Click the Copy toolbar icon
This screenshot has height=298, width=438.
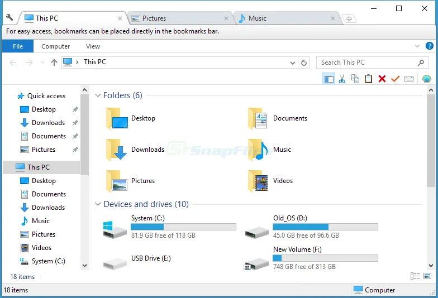tap(355, 79)
